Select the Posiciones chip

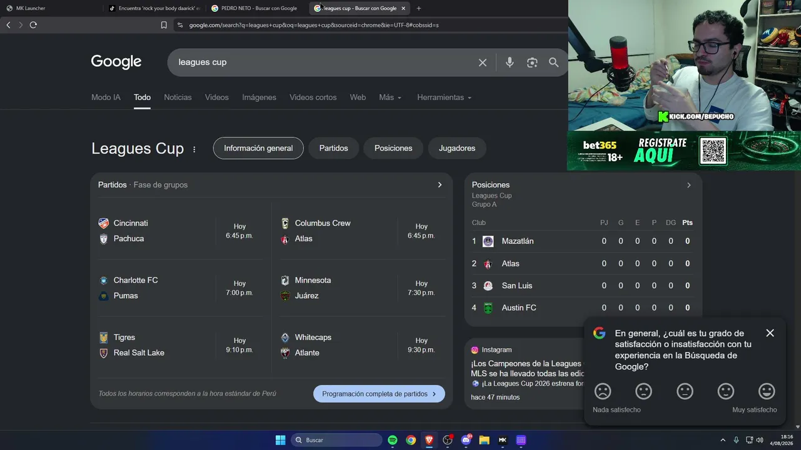tap(394, 148)
